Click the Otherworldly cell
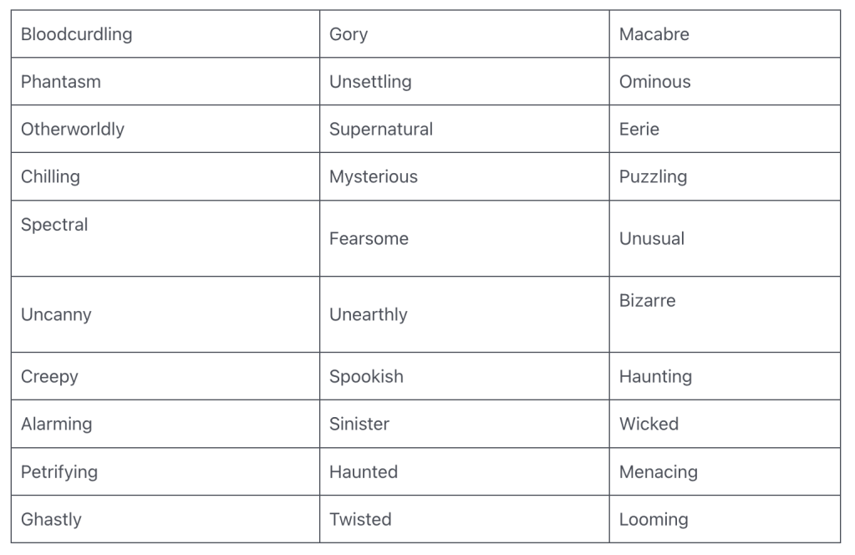The height and width of the screenshot is (555, 855). [x=73, y=130]
